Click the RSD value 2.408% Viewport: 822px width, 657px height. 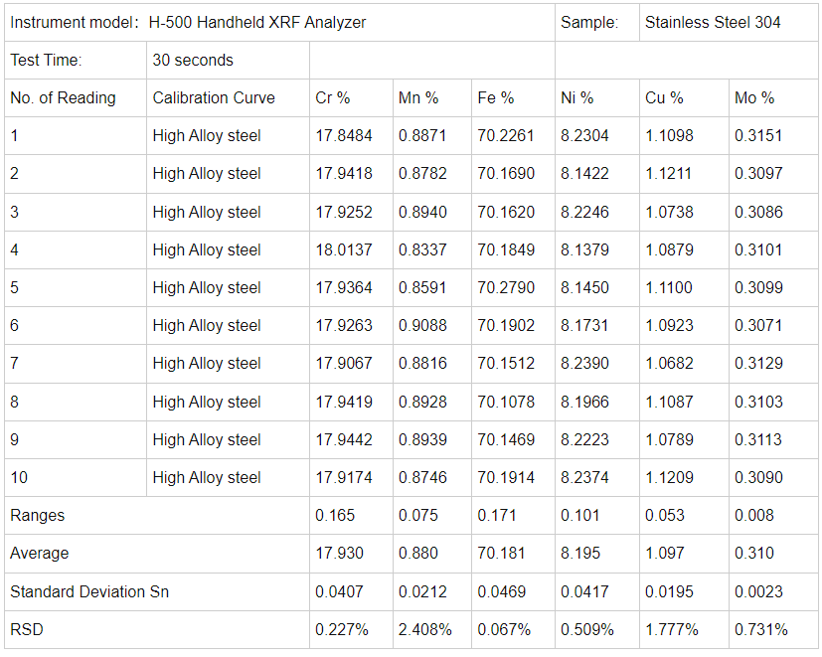(x=425, y=629)
